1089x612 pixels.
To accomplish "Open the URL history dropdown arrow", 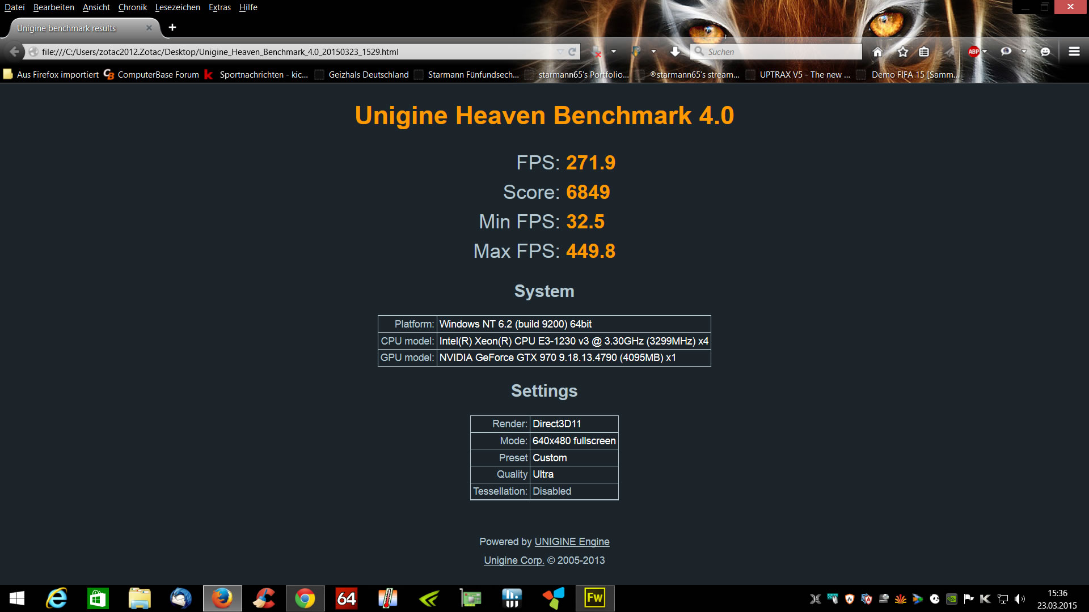I will point(560,52).
